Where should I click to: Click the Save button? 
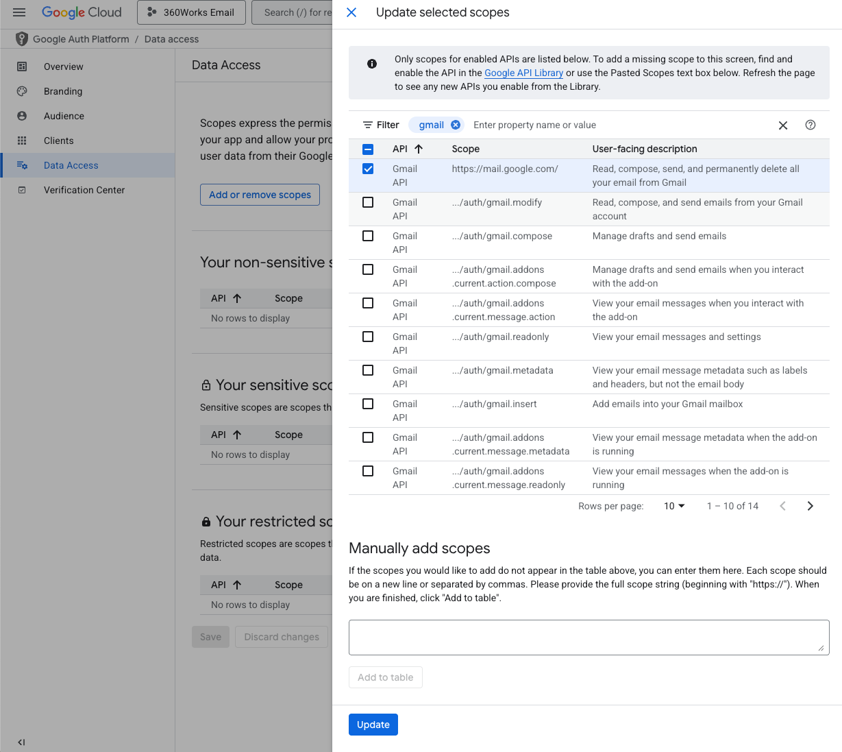point(210,637)
